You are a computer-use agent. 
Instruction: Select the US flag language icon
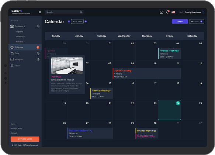173,12
